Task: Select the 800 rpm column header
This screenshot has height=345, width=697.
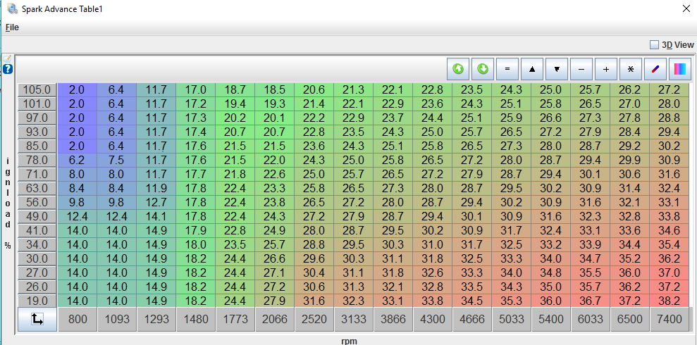Action: (x=78, y=319)
